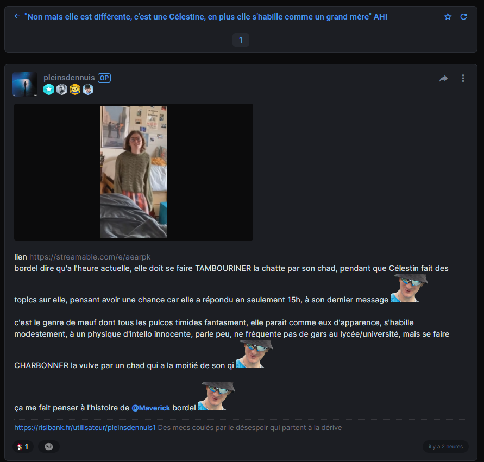Click the share arrow on the post
This screenshot has width=484, height=462.
pos(443,79)
